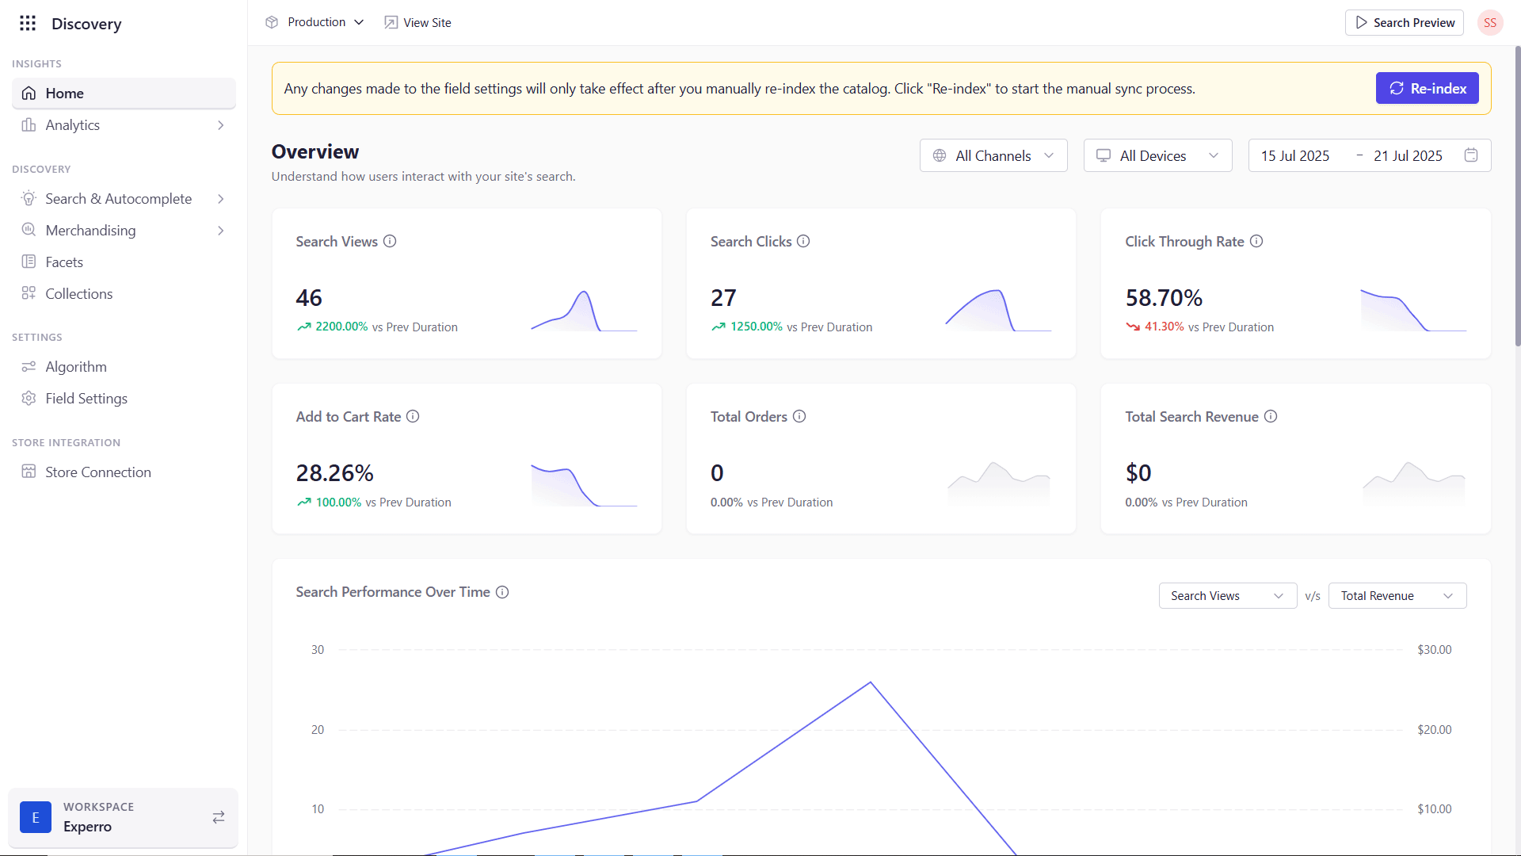
Task: Click the Search Preview button
Action: point(1405,23)
